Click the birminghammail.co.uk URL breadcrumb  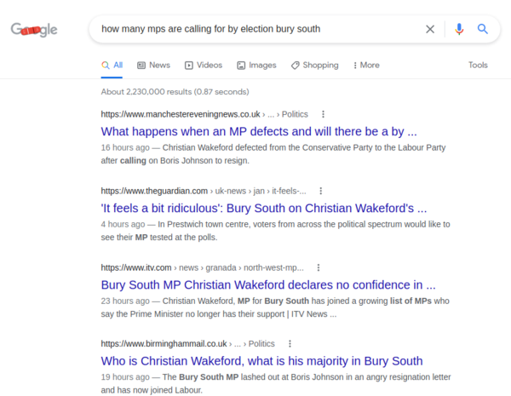click(x=187, y=343)
